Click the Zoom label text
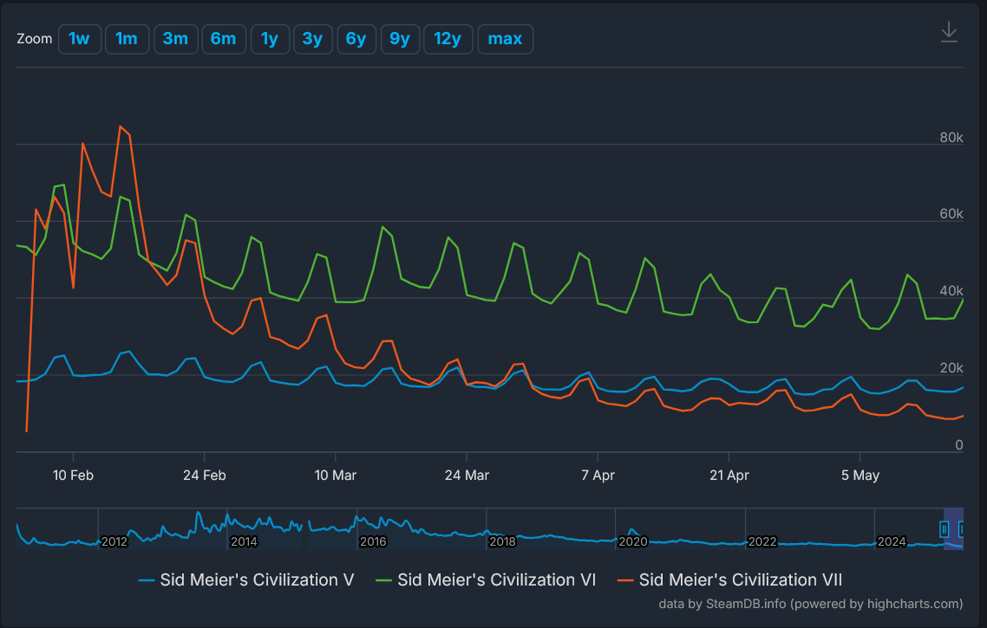Viewport: 987px width, 628px height. click(x=34, y=39)
